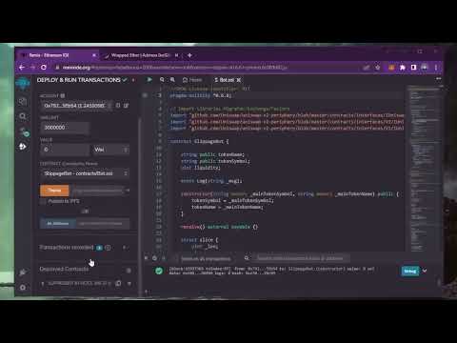Expand the Transactions recorded section
The width and height of the screenshot is (457, 343).
(x=125, y=248)
